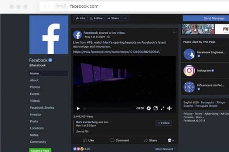
Task: Open Photos section in sidebar
Action: pos(35,87)
